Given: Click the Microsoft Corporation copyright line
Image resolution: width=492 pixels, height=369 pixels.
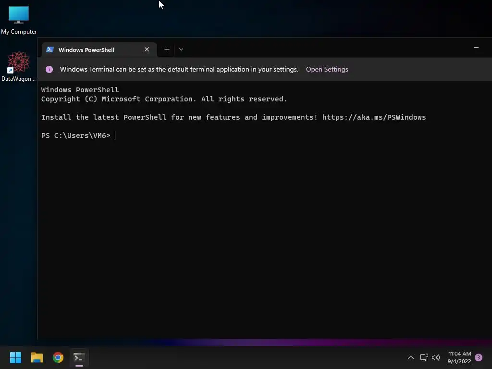Looking at the screenshot, I should [164, 99].
